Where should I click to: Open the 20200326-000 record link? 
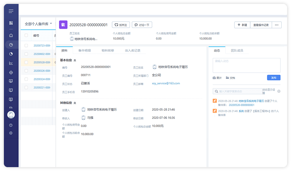(x=42, y=71)
